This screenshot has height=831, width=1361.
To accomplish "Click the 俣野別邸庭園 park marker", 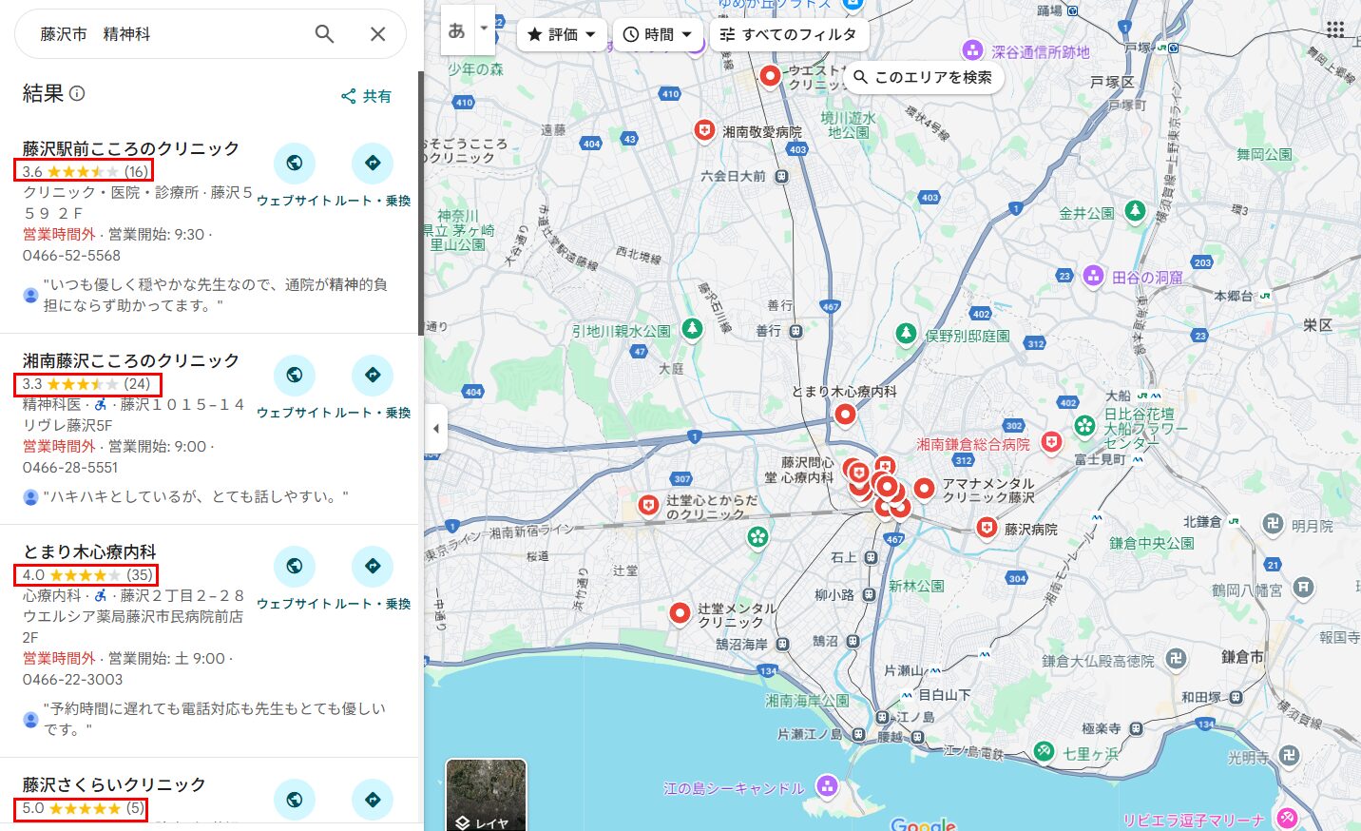I will tap(906, 334).
